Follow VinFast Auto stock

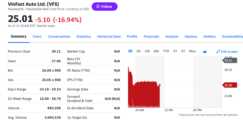tap(105, 7)
